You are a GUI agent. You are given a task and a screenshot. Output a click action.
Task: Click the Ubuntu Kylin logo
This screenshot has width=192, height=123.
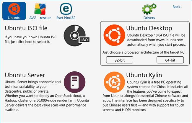(114, 82)
